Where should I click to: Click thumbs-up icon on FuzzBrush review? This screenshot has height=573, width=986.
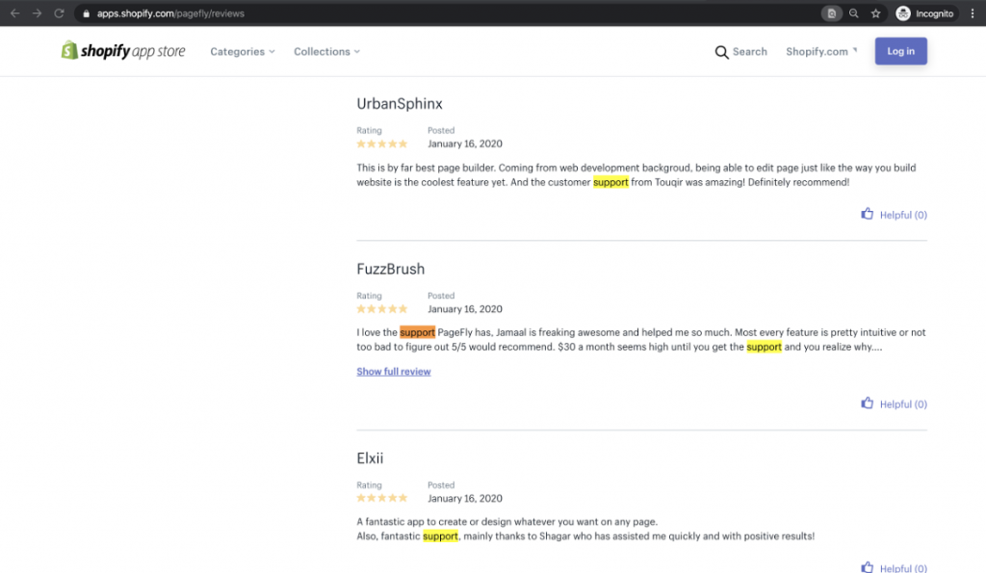[x=868, y=404]
